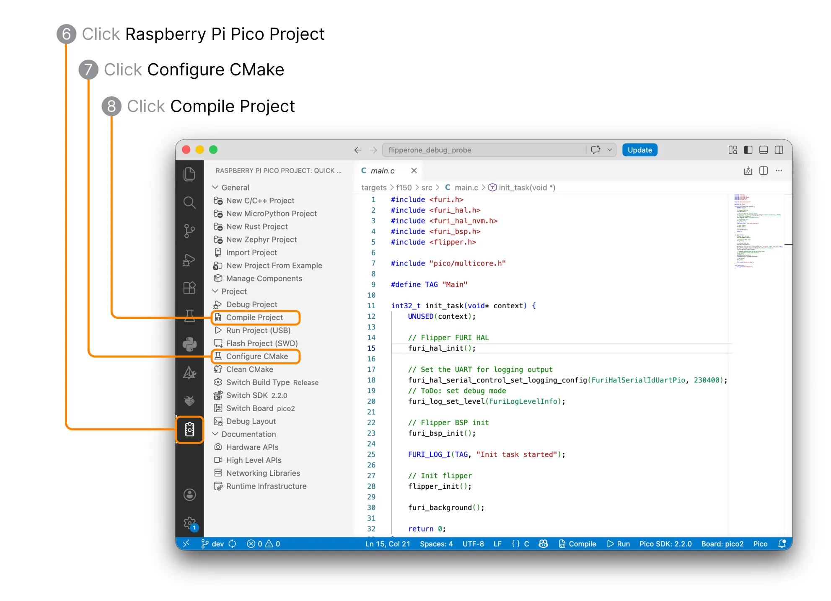This screenshot has height=601, width=831.
Task: Click Compile Project in the sidebar
Action: [256, 317]
